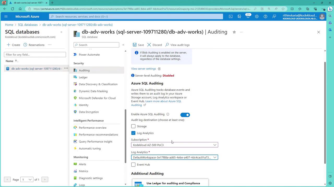The image size is (334, 187).
Task: Save the auditing settings
Action: tap(138, 45)
